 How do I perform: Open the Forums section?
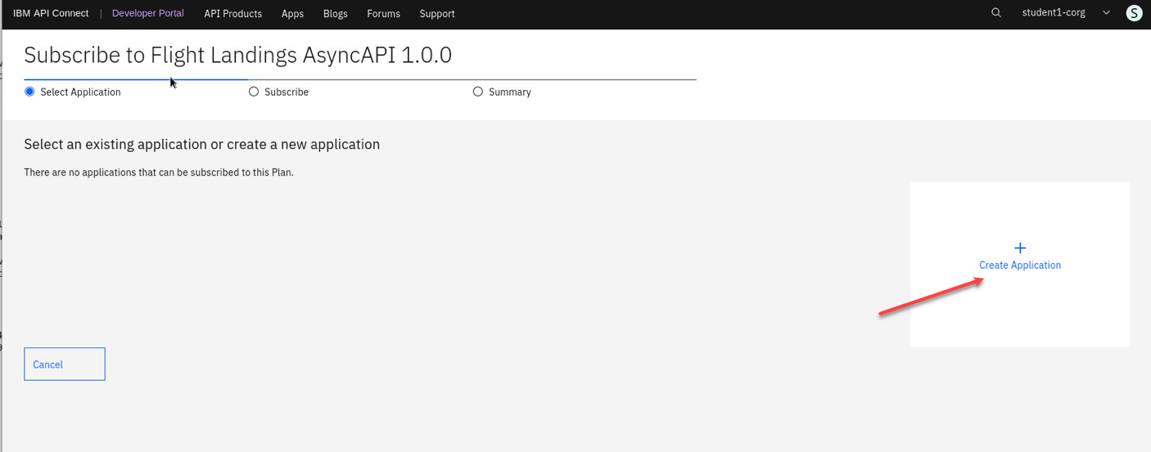(x=383, y=14)
